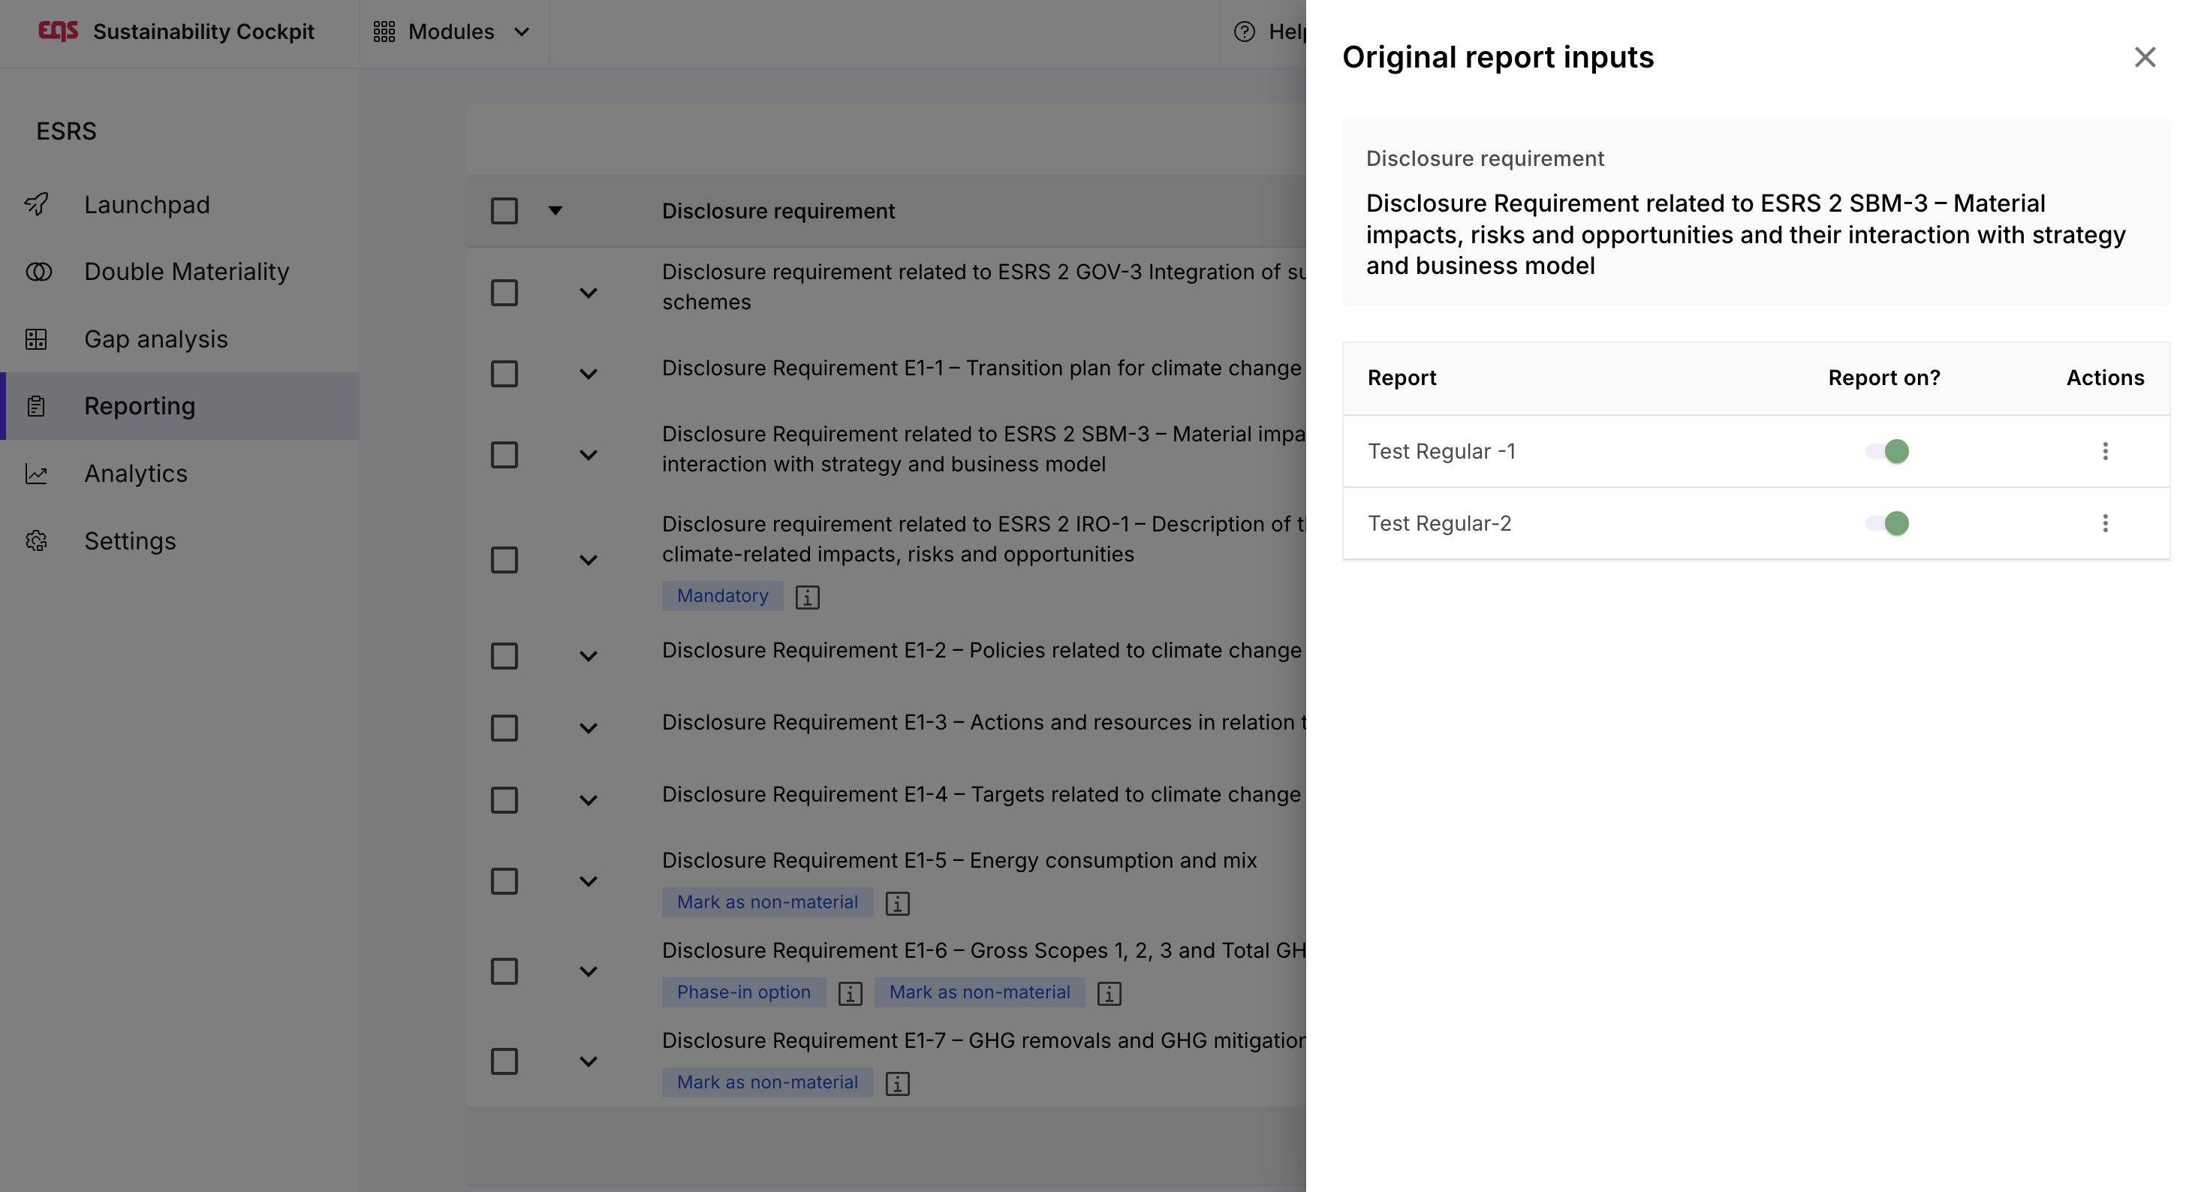Screen dimensions: 2207x1192
Task: Click the Settings gear icon
Action: [36, 540]
